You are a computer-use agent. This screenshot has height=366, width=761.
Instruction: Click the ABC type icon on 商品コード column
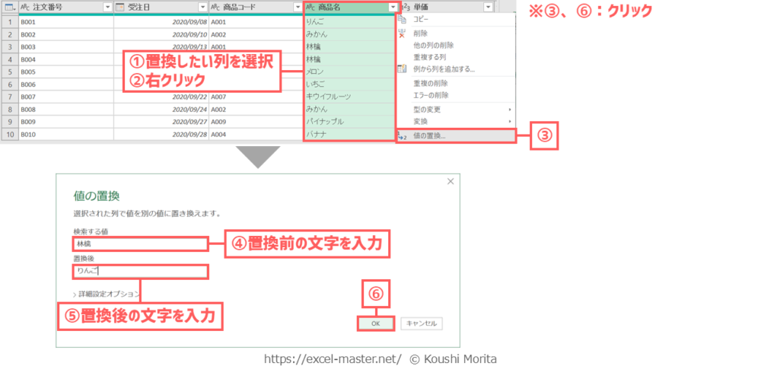point(215,7)
